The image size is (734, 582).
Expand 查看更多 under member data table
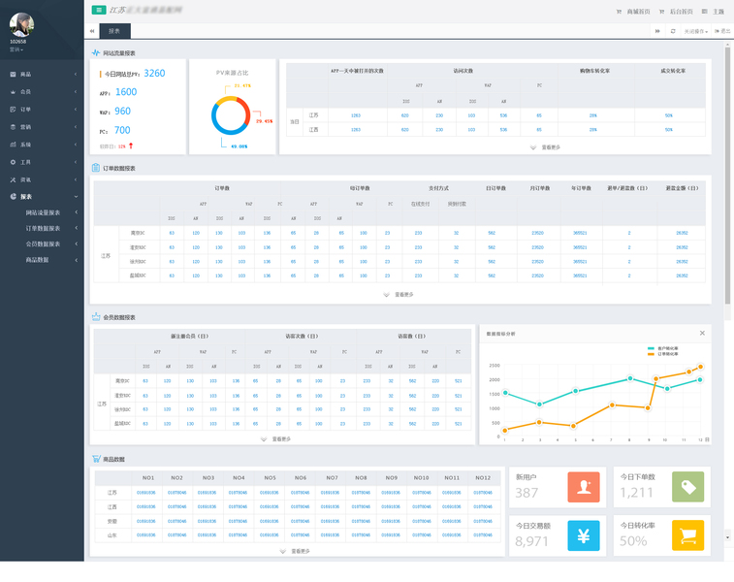coord(276,439)
